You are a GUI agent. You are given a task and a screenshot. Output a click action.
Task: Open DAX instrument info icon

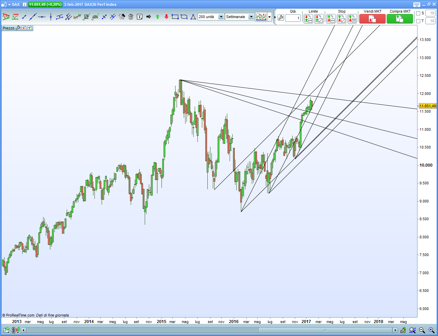click(25, 4)
